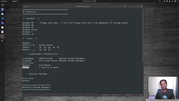Click the 'Desktop & Window Managers' heading

coord(36,87)
